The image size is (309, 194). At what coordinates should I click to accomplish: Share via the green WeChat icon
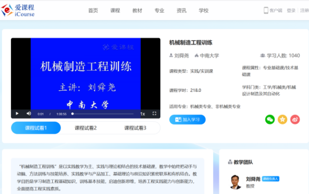(270, 119)
